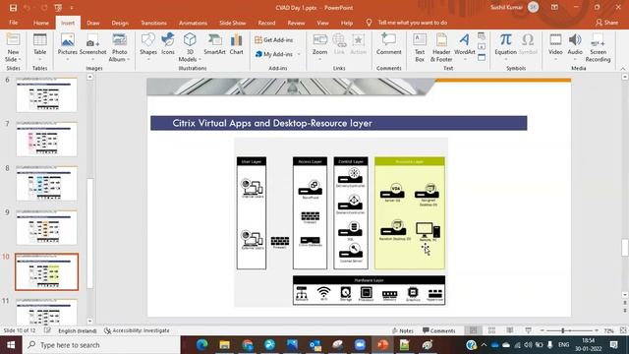Insert a New Slide
The image size is (629, 354).
[x=13, y=47]
